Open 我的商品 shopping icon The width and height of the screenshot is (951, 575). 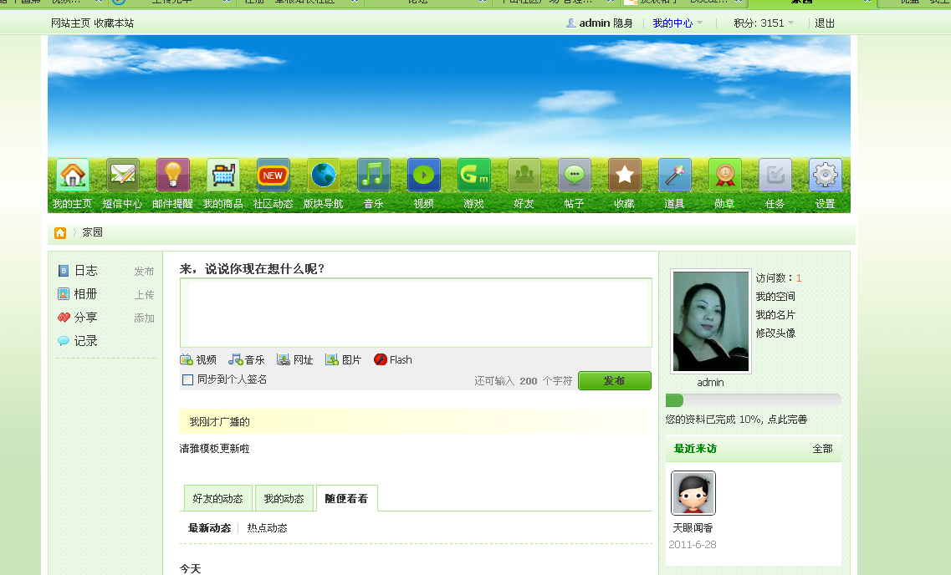[x=223, y=176]
